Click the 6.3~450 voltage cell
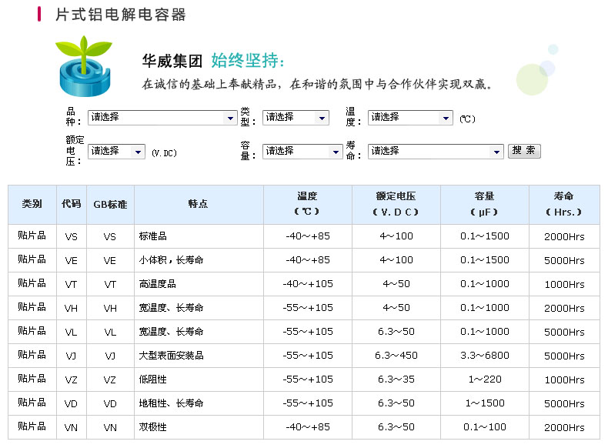Viewport: 608px width, 448px height. click(x=396, y=356)
